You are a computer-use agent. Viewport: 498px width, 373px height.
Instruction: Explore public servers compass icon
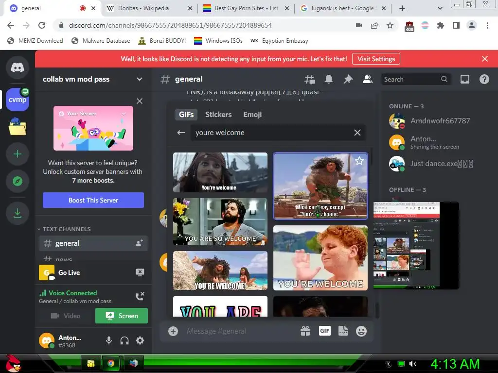pyautogui.click(x=18, y=181)
